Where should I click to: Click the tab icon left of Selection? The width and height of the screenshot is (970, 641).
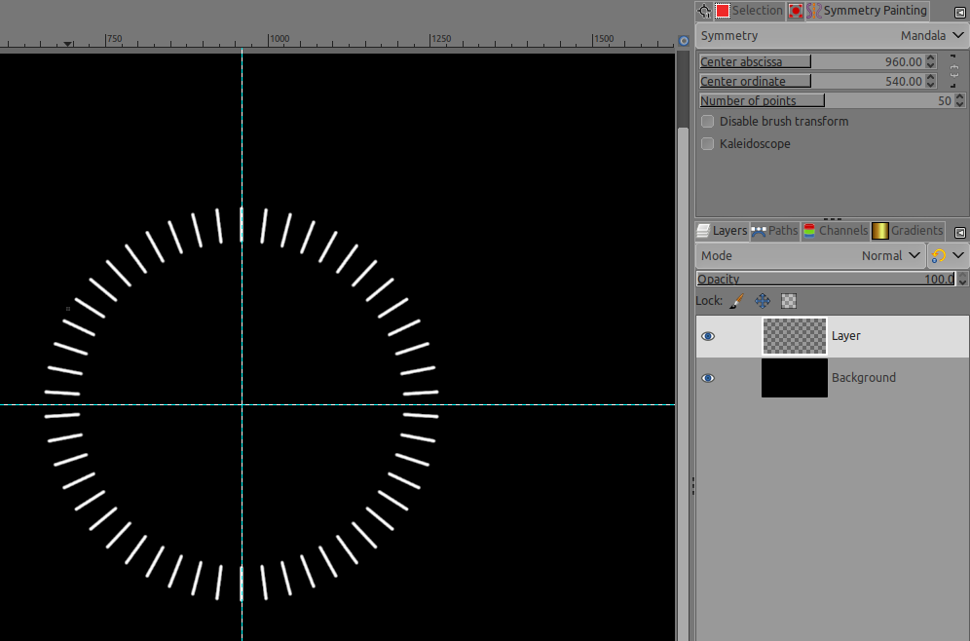(705, 11)
